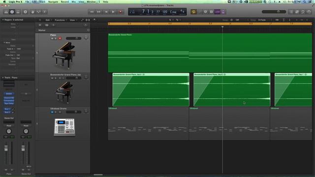
Task: Open the Navigate menu
Action: click(x=53, y=1)
